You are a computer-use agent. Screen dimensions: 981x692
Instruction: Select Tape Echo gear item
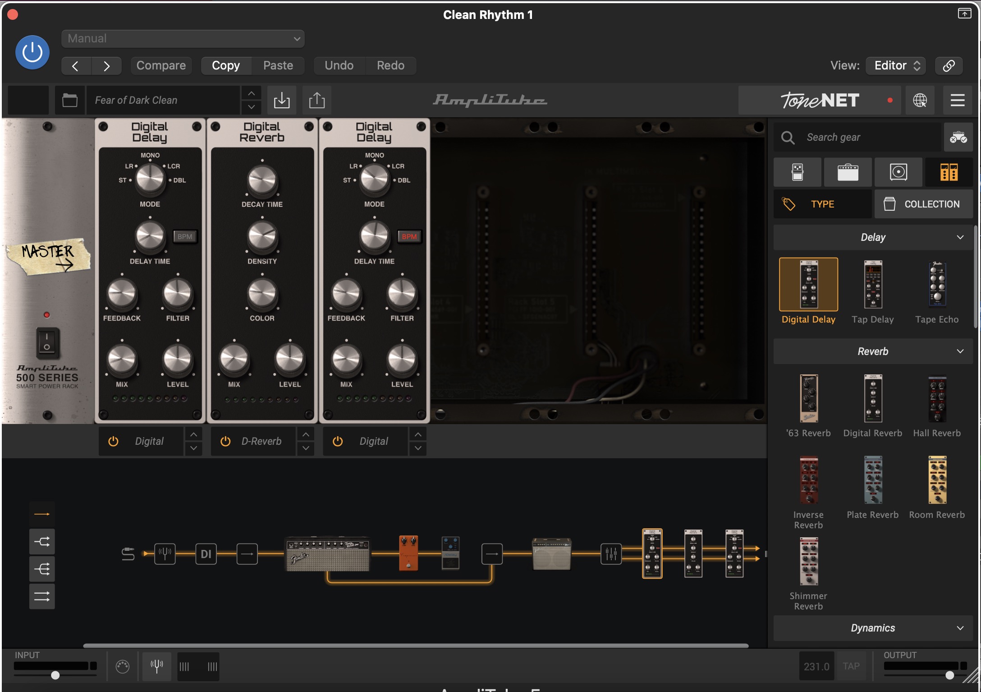click(x=937, y=291)
